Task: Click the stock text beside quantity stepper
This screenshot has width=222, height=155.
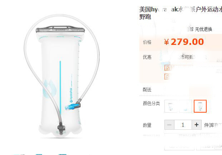Action: pos(213,125)
